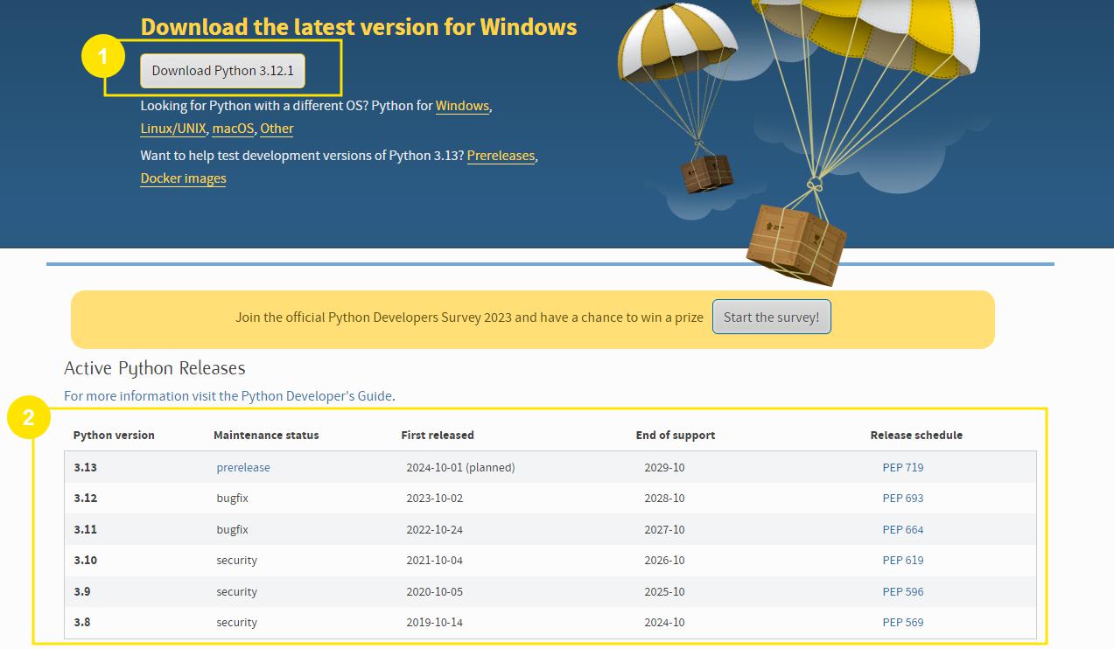1114x649 pixels.
Task: Click the 2024-10 end of support cell
Action: tap(665, 623)
